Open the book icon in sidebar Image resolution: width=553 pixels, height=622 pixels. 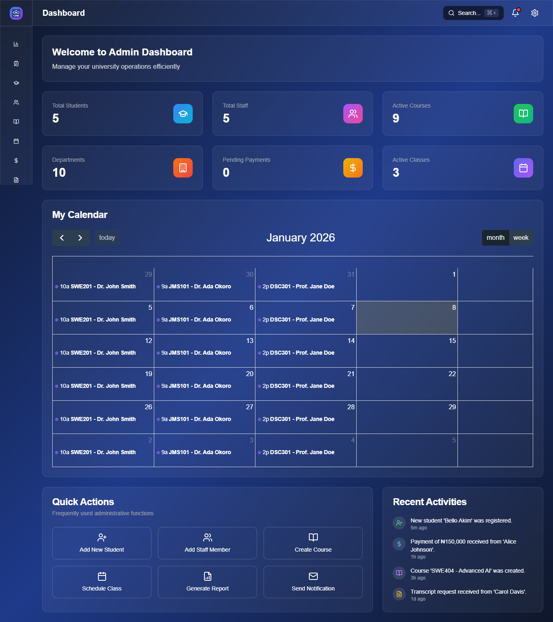(16, 122)
